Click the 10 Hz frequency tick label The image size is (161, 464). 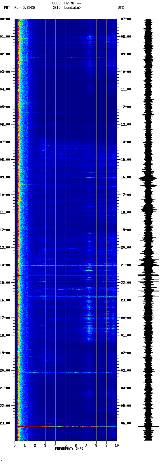[x=117, y=446]
